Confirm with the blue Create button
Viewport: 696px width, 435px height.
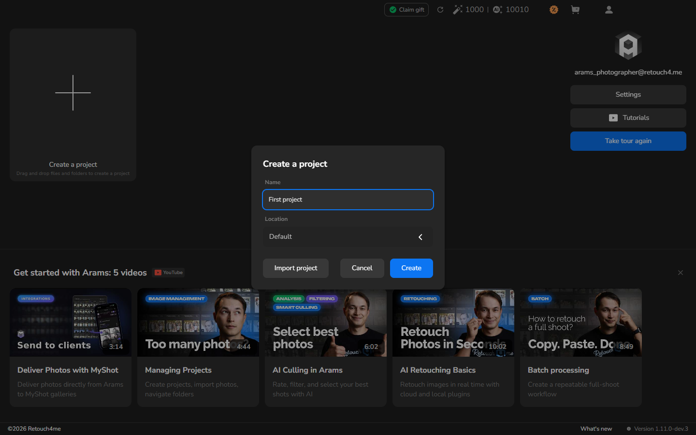coord(411,268)
